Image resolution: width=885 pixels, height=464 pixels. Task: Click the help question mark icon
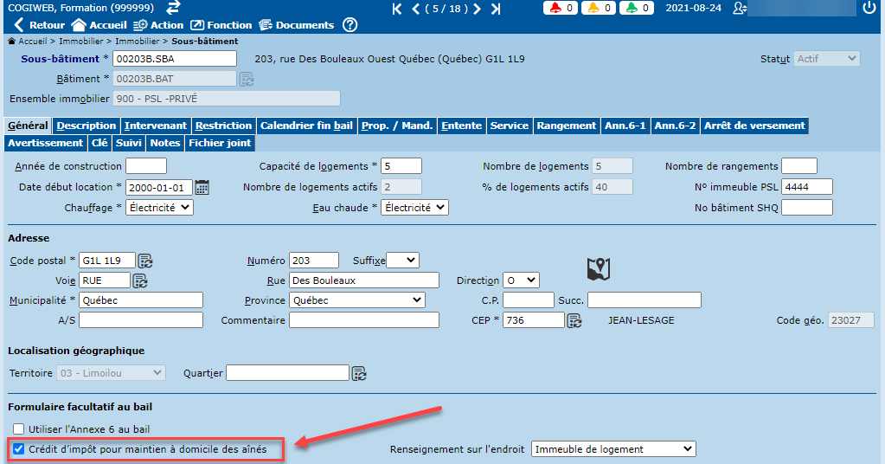coord(350,25)
